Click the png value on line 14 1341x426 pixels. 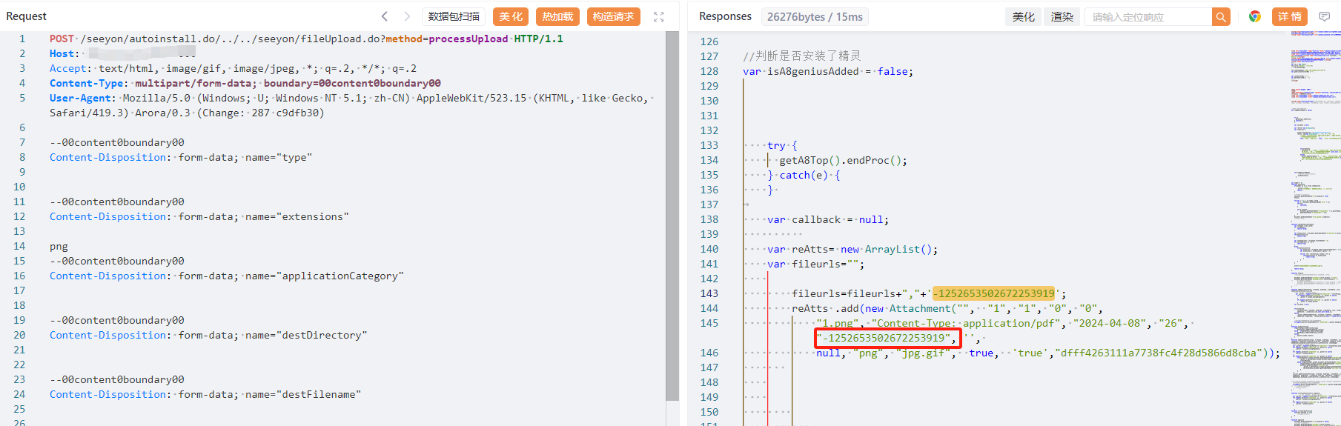pyautogui.click(x=59, y=246)
